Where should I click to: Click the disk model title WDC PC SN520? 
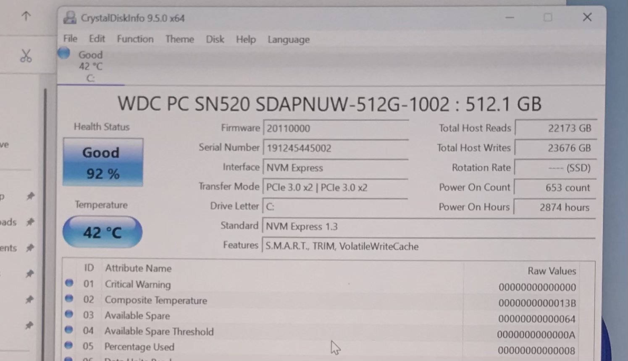coord(330,104)
